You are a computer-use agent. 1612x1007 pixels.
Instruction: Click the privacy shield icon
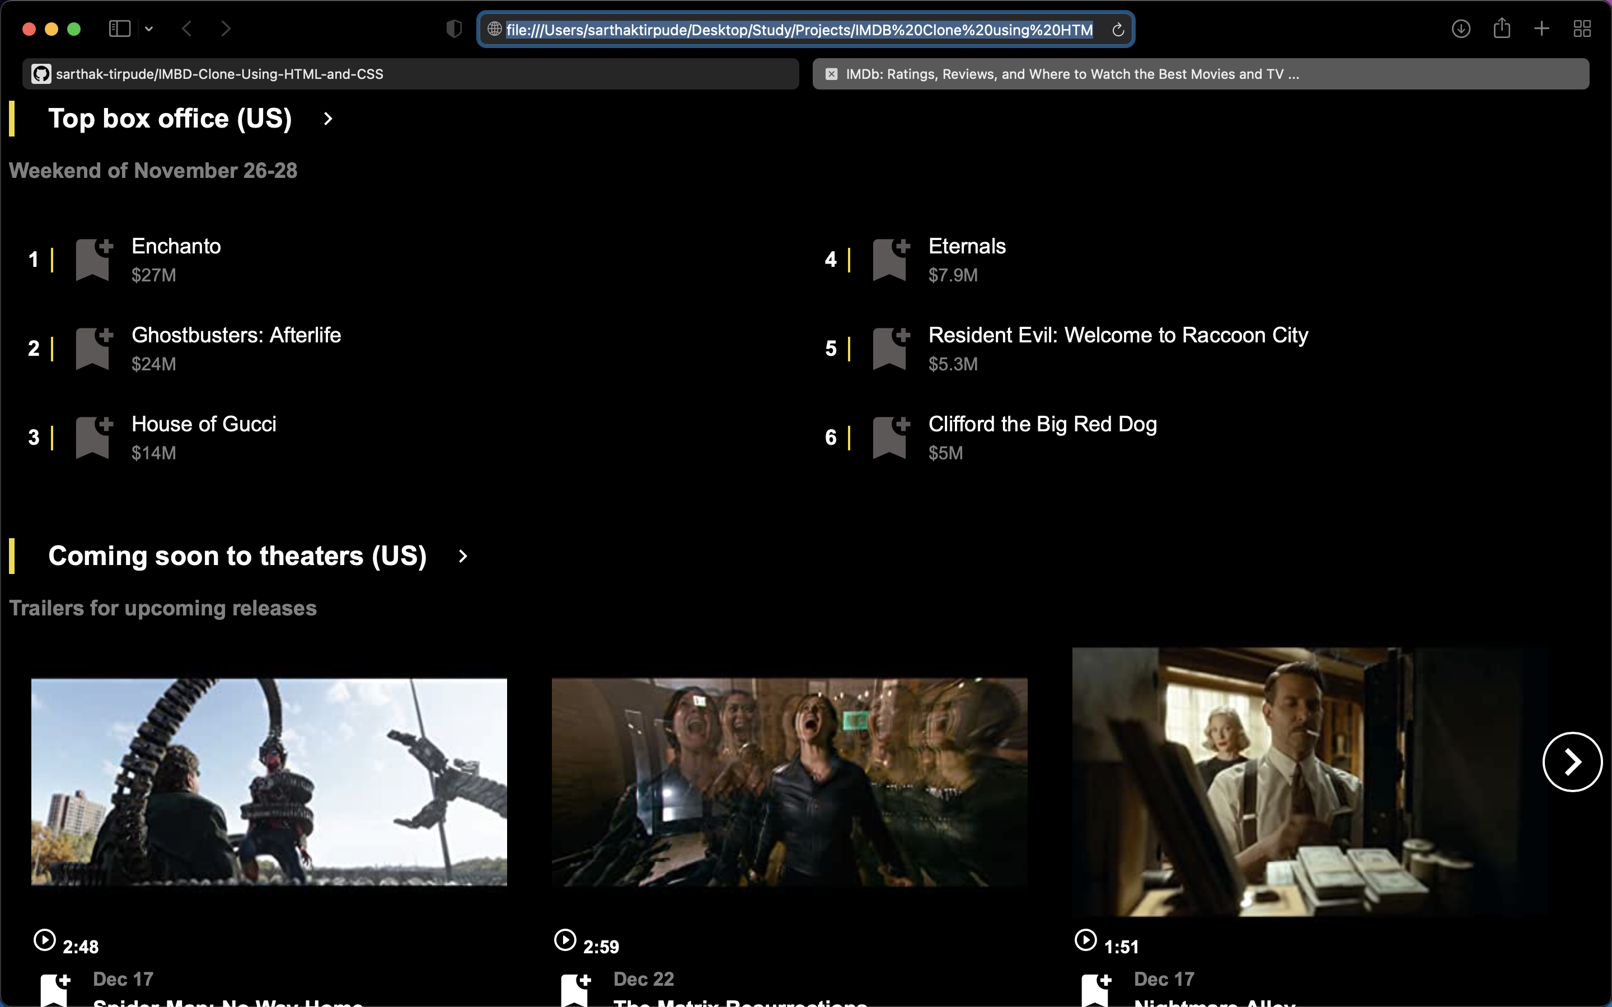point(453,29)
